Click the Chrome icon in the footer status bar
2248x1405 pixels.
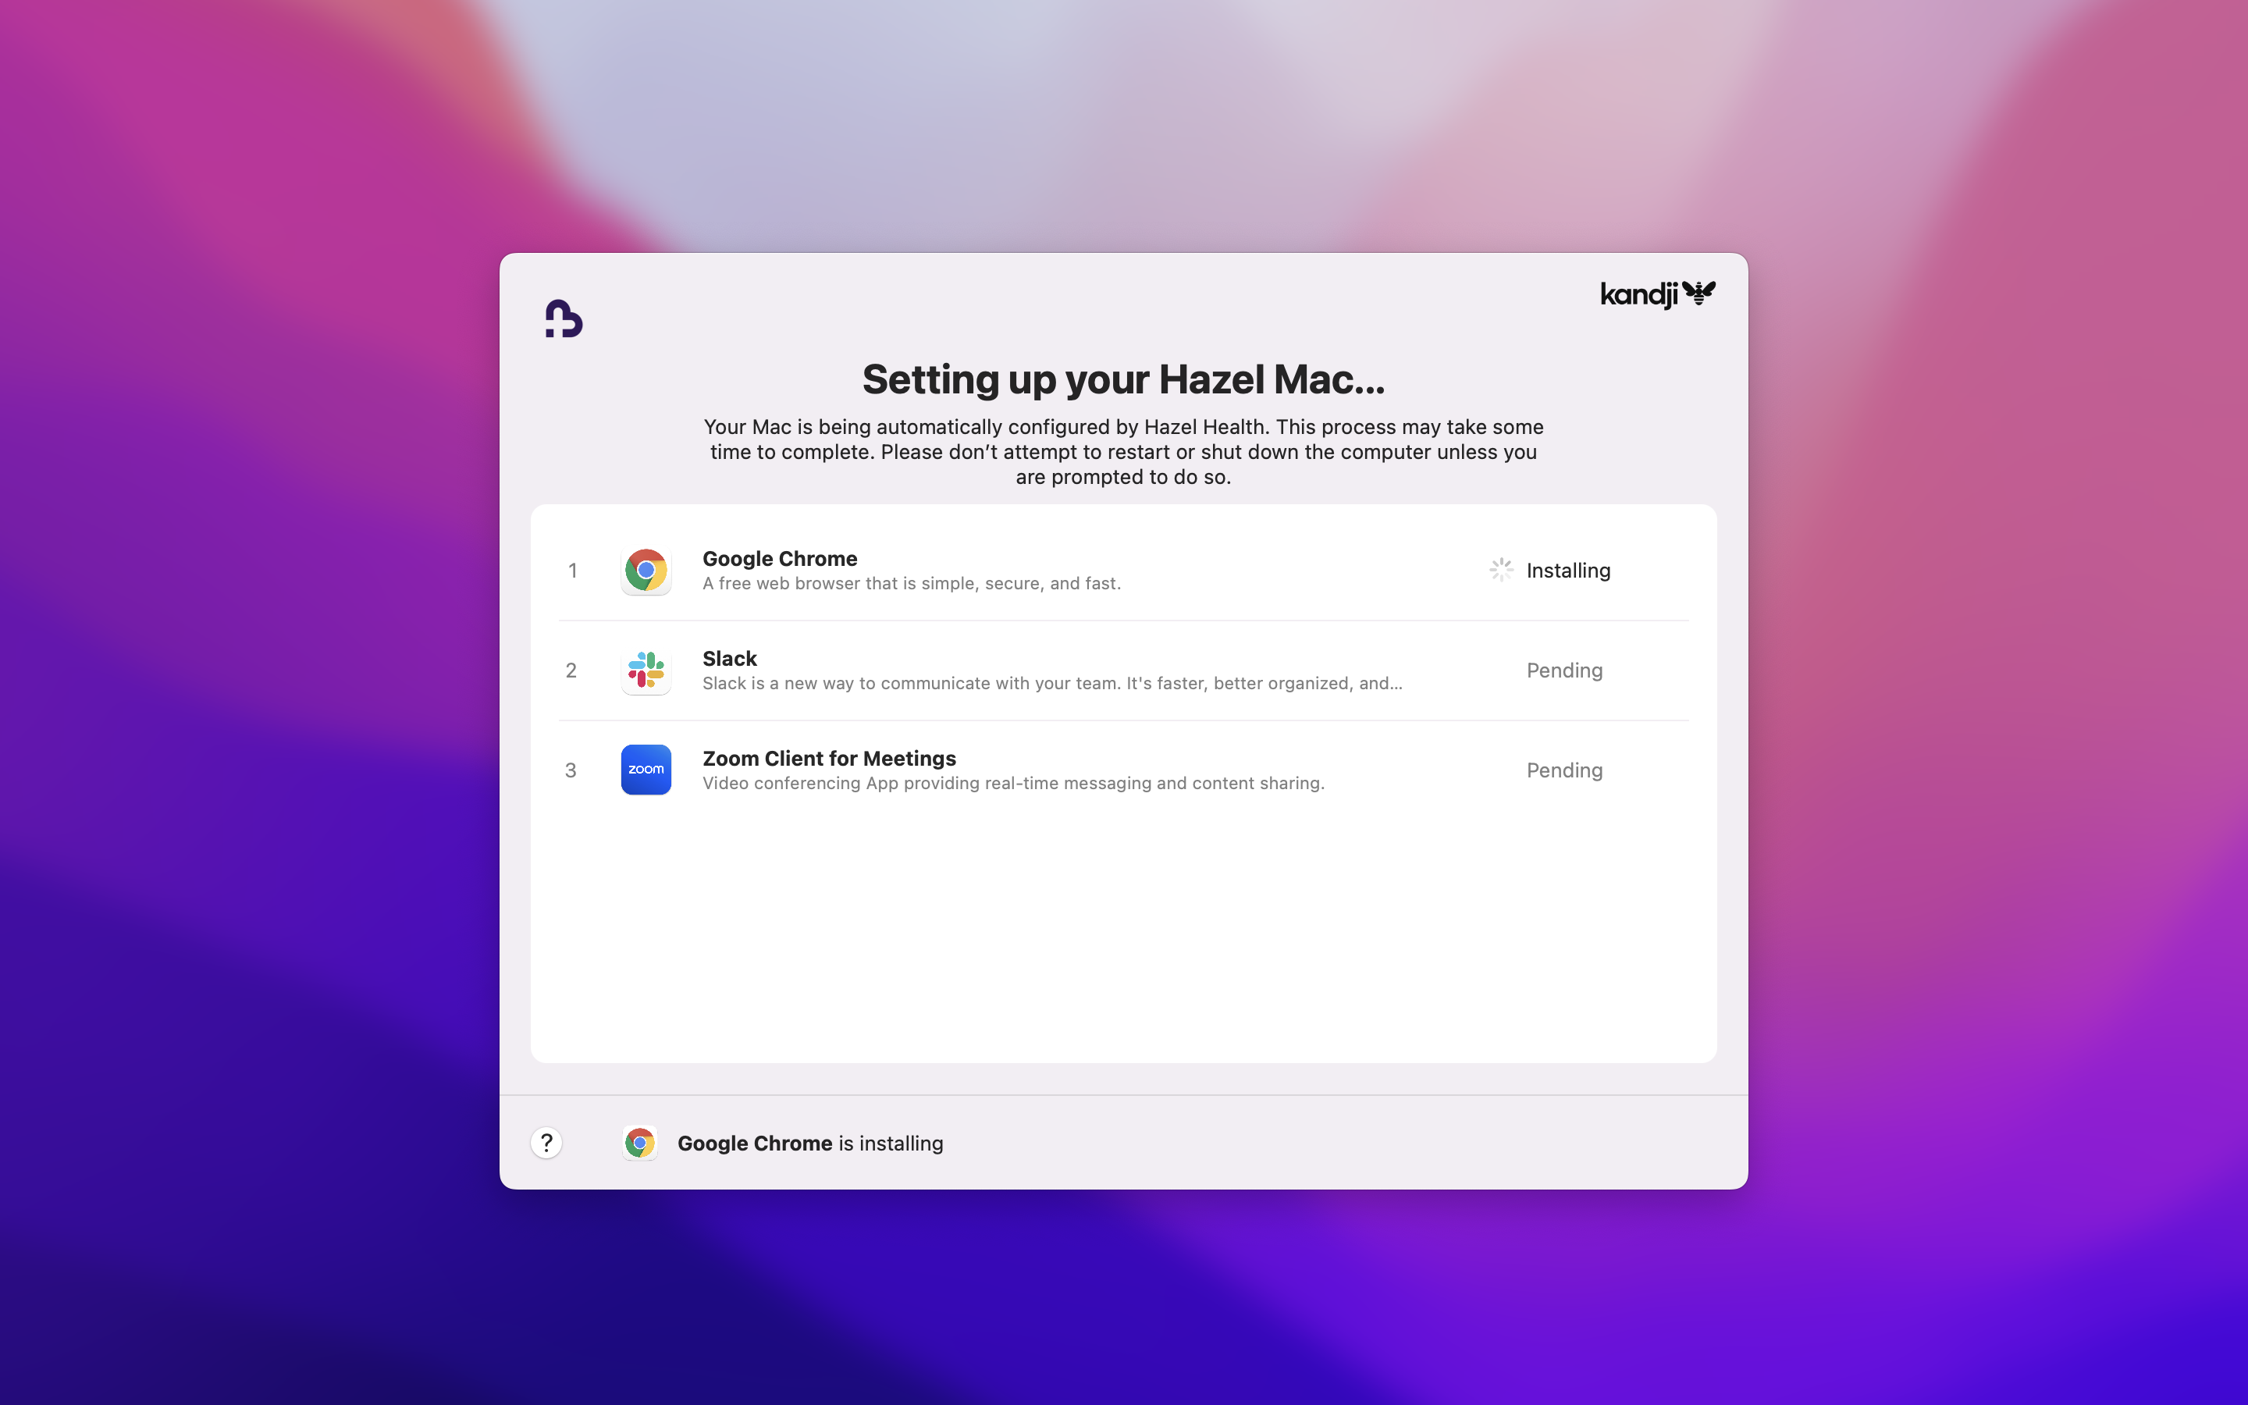pyautogui.click(x=639, y=1143)
